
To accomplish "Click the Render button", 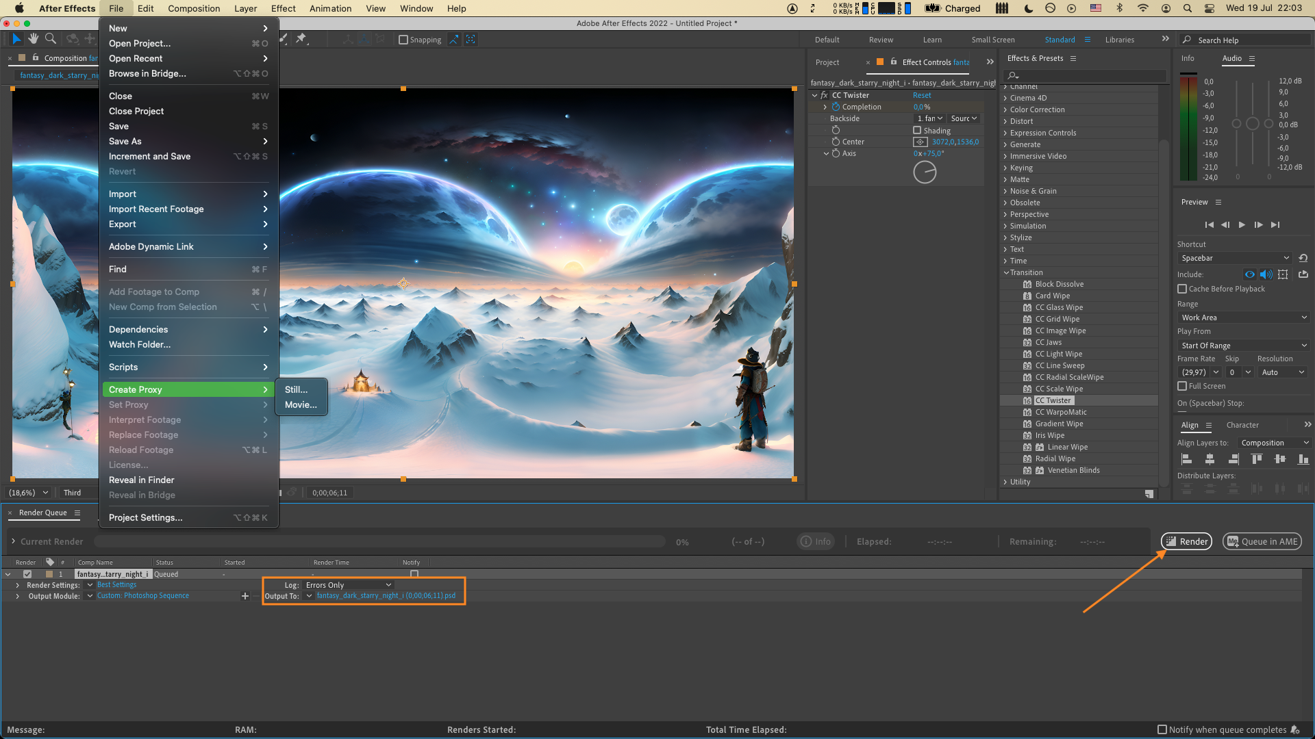I will point(1186,541).
